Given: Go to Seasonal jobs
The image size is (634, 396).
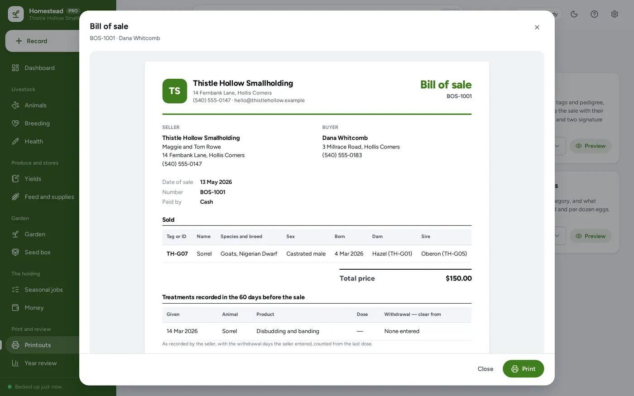Looking at the screenshot, I should coord(43,290).
